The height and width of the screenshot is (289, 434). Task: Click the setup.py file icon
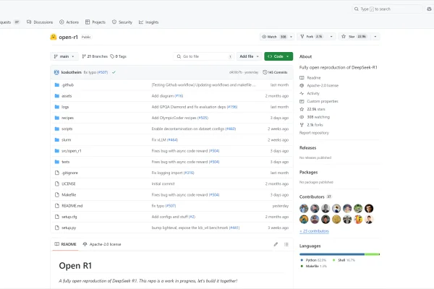(x=57, y=228)
